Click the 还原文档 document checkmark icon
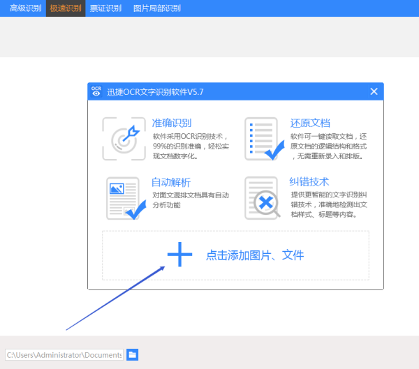 263,139
